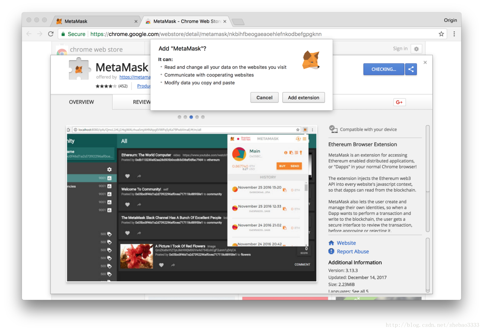Select the fifth screenshot carousel dot

[x=203, y=117]
